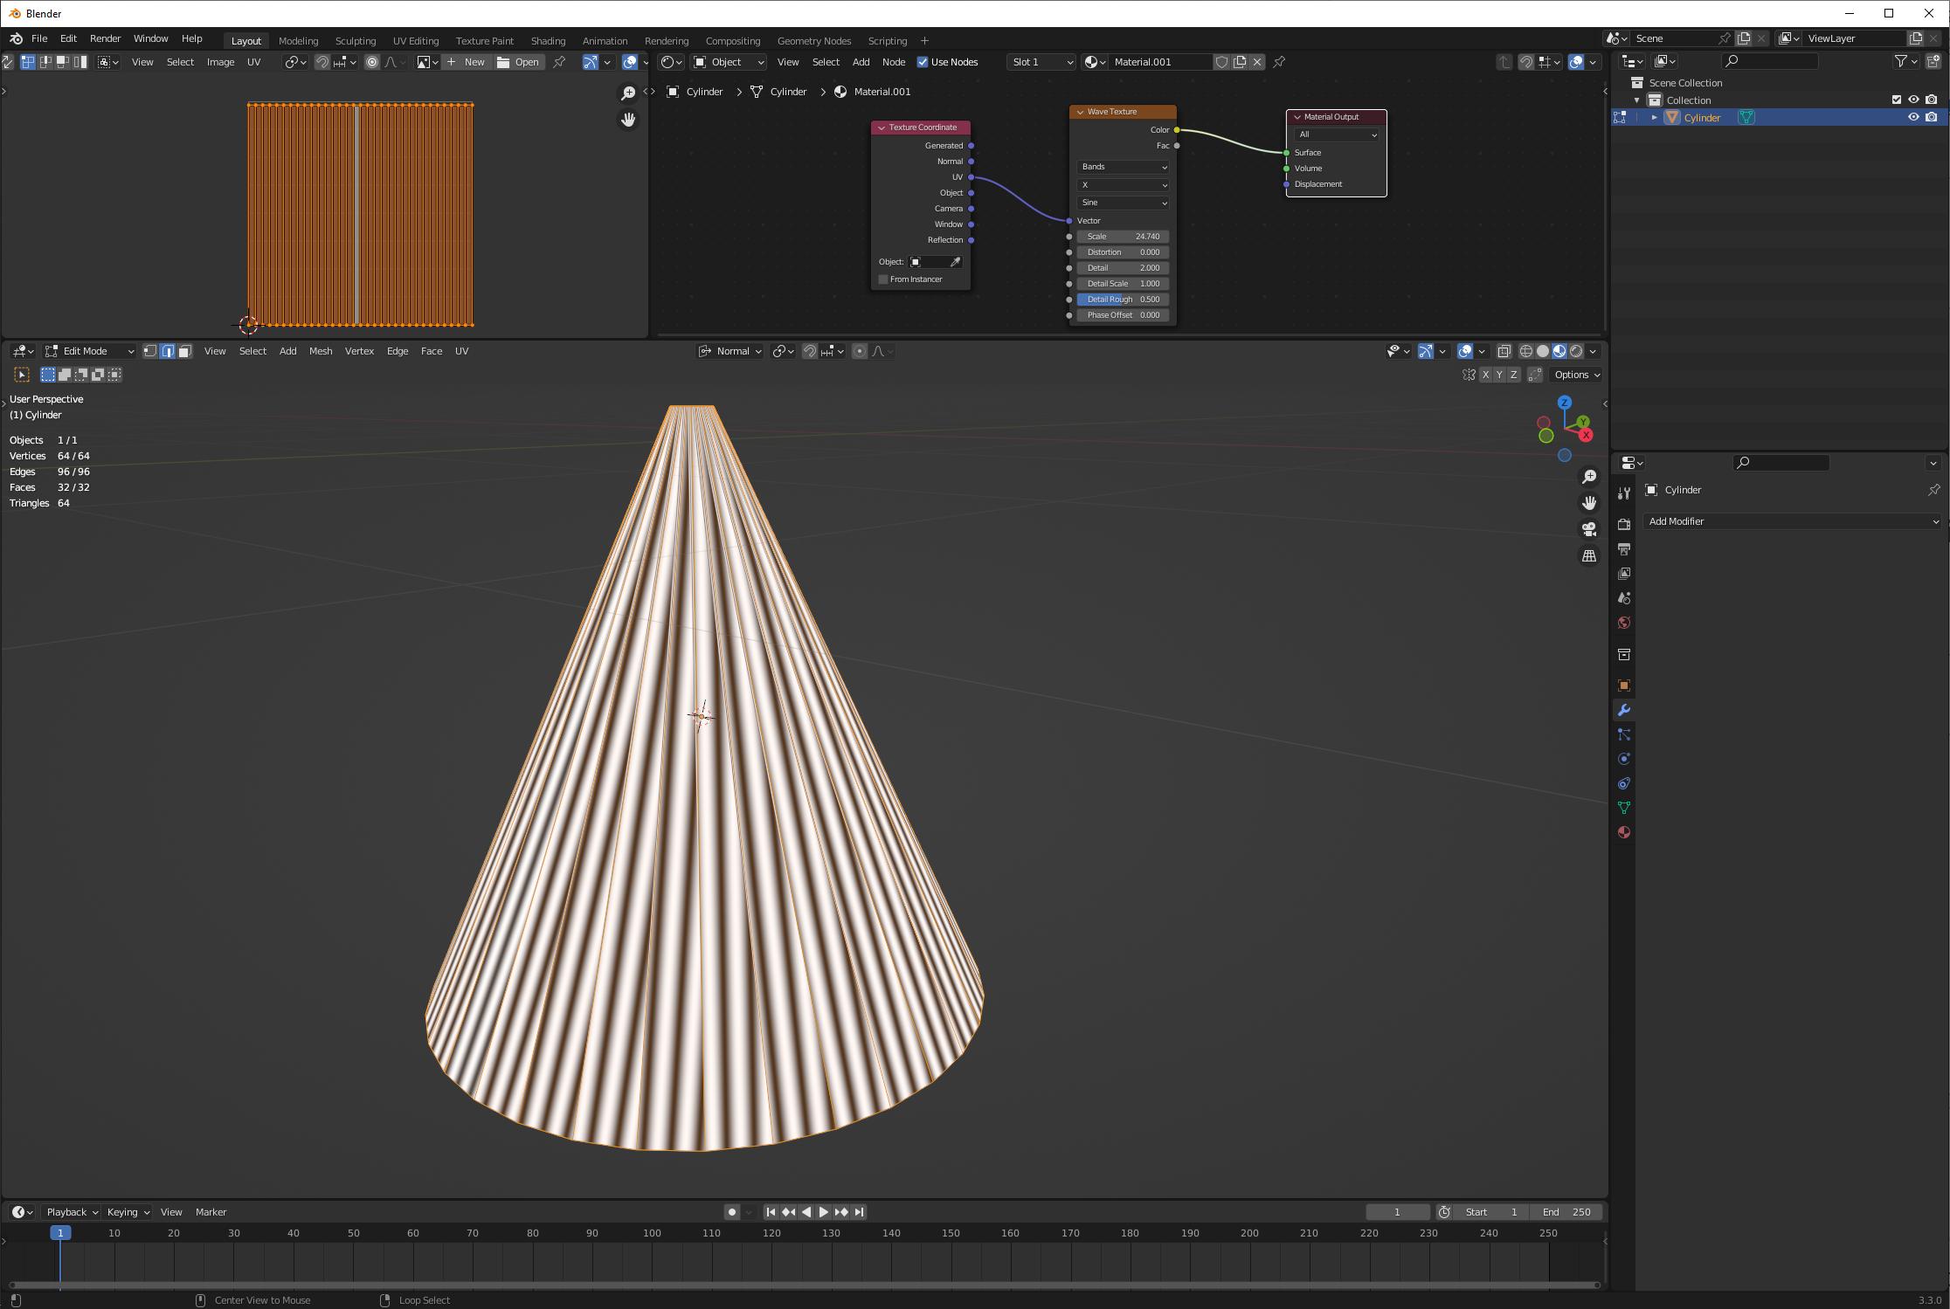Click the new-material duplicate icon beside Material.001

[1240, 62]
